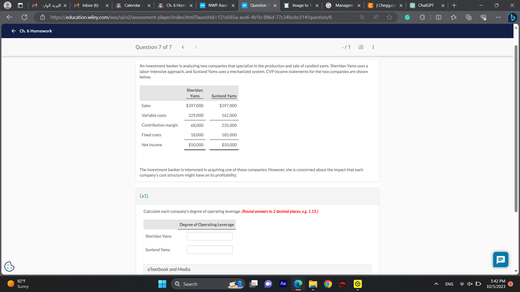Click the cookie preferences icon
The width and height of the screenshot is (520, 292).
[9, 267]
